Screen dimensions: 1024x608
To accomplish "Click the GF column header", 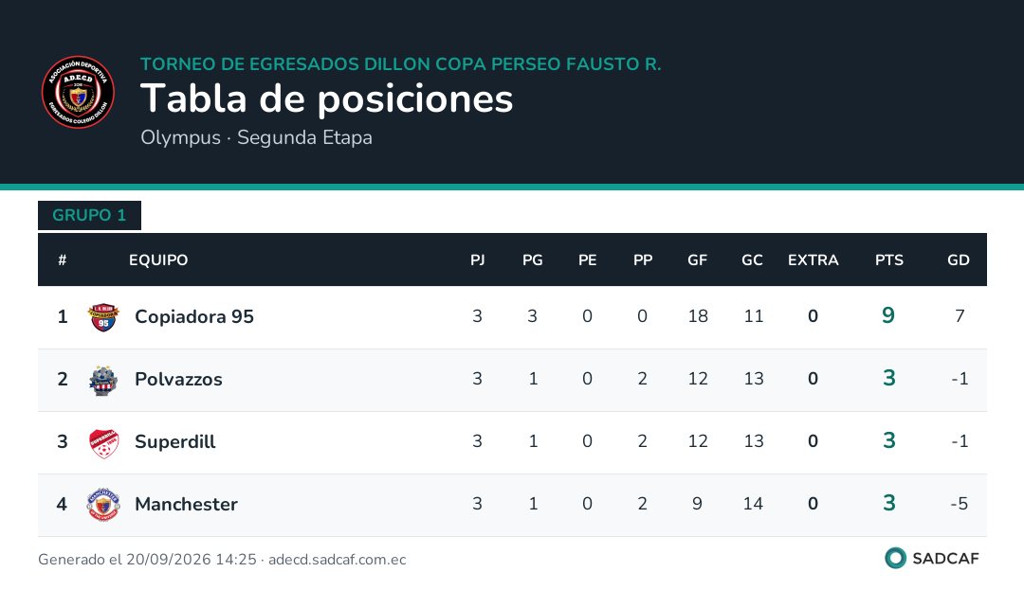I will (x=698, y=260).
